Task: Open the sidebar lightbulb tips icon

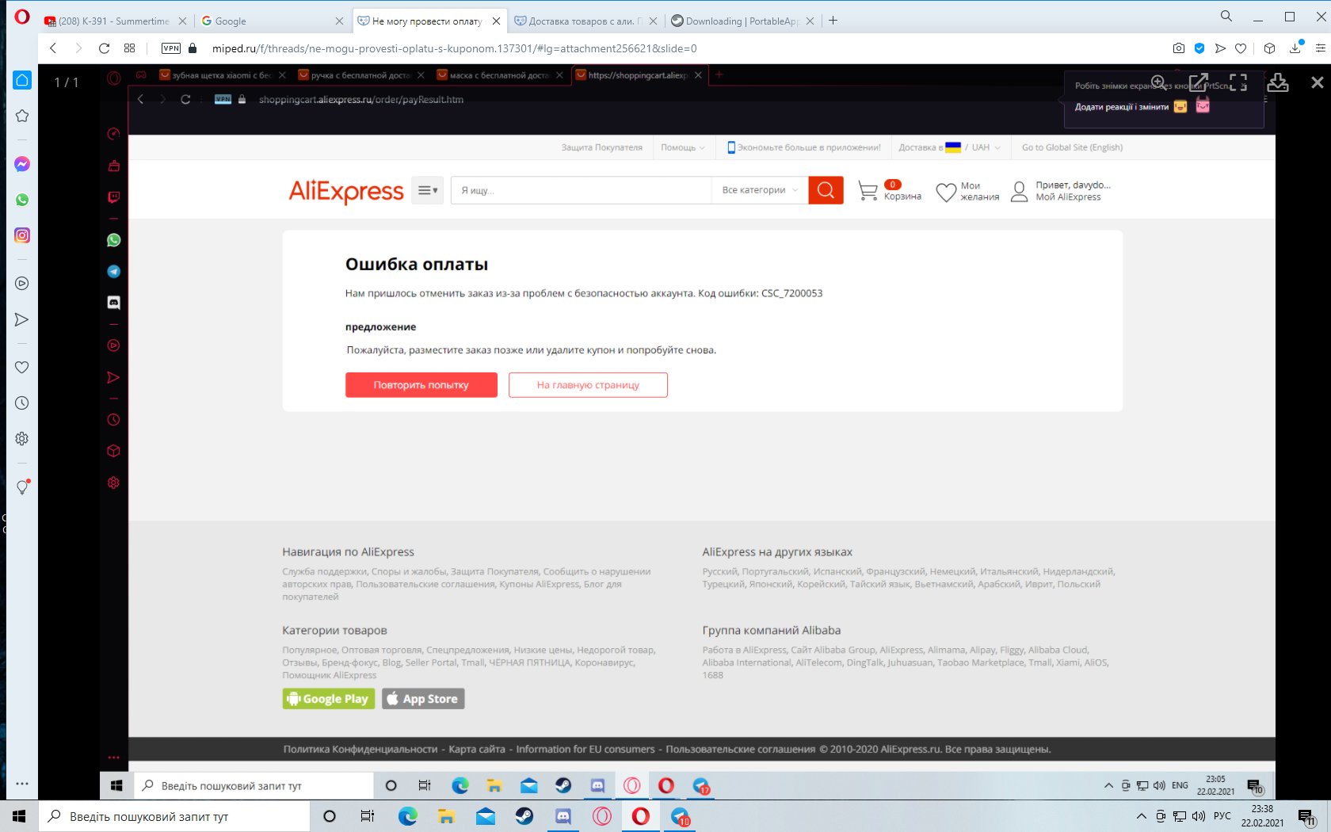Action: [x=22, y=487]
